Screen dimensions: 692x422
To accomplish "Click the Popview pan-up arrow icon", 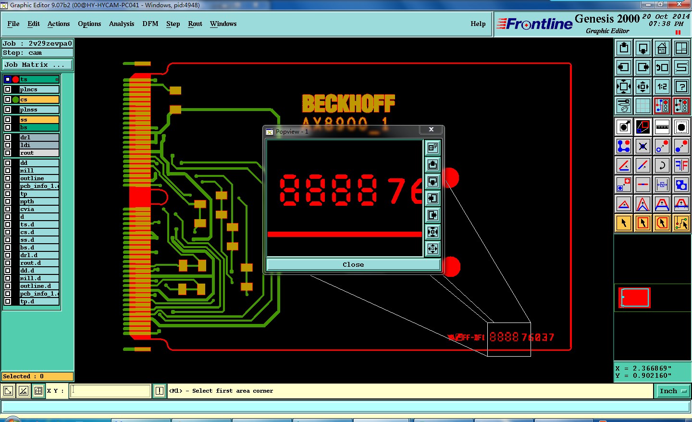I will click(433, 165).
